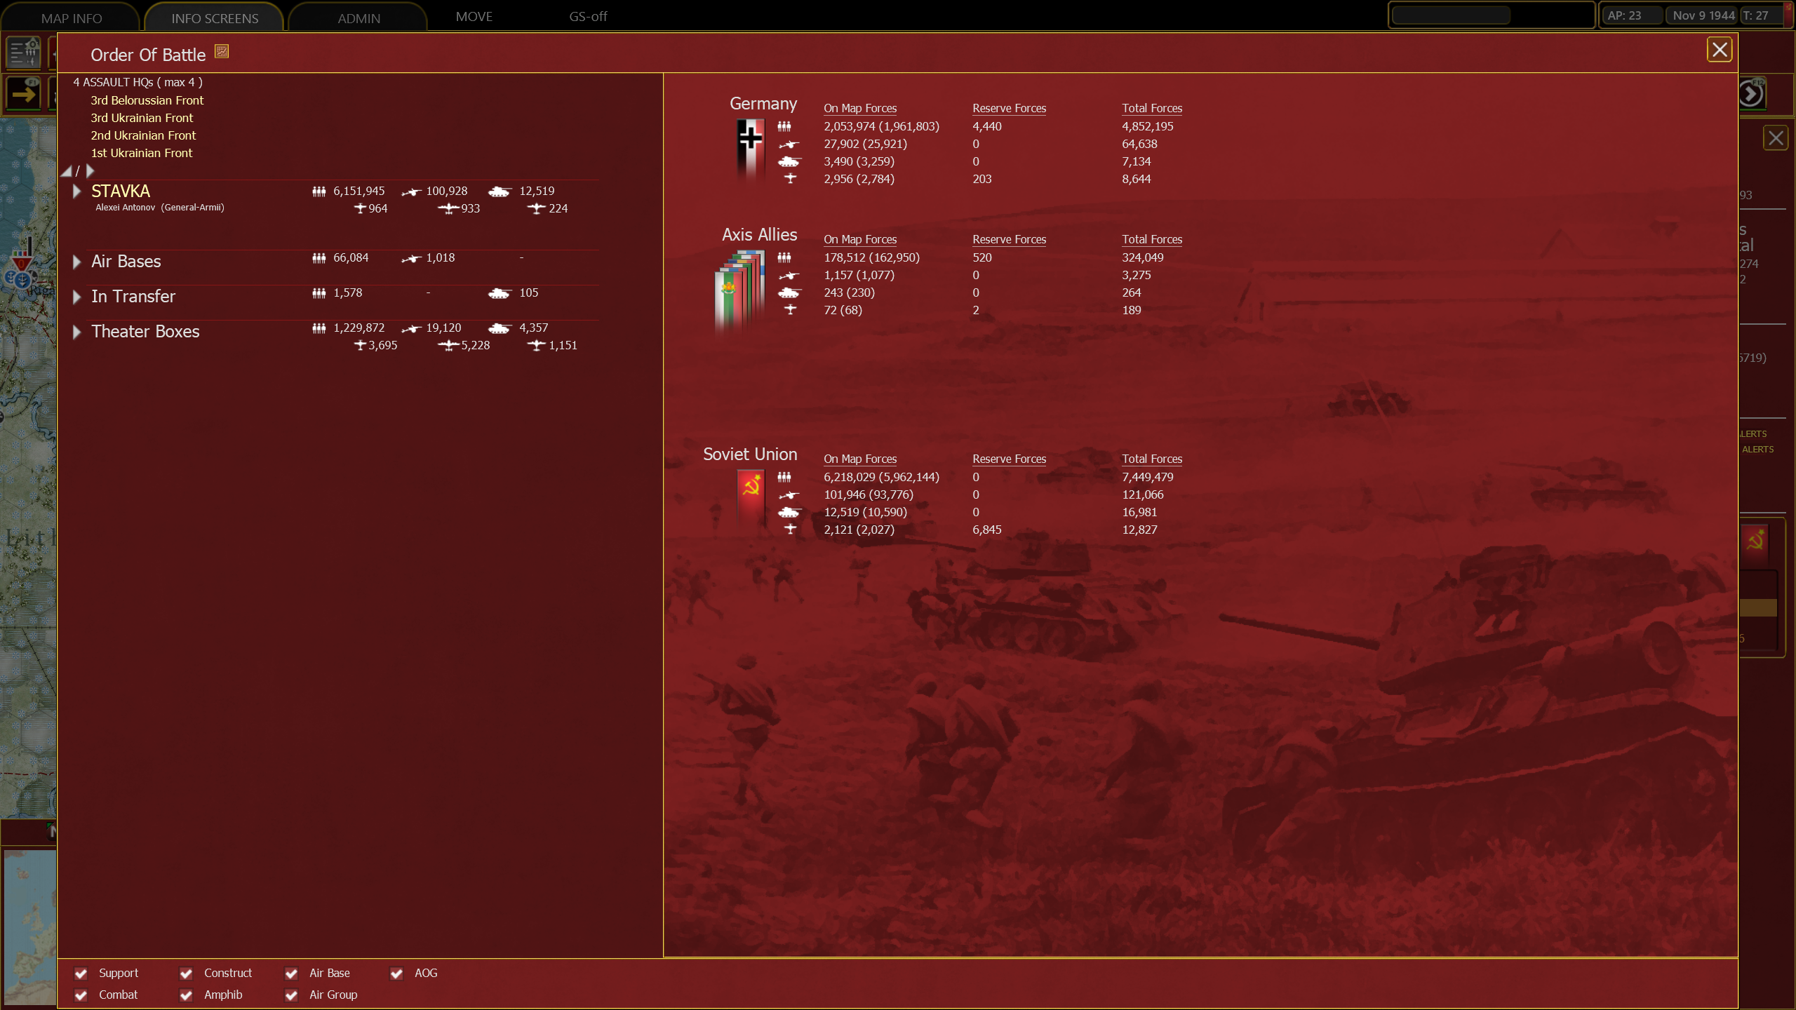The image size is (1796, 1010).
Task: Click the German flag icon
Action: pyautogui.click(x=750, y=149)
